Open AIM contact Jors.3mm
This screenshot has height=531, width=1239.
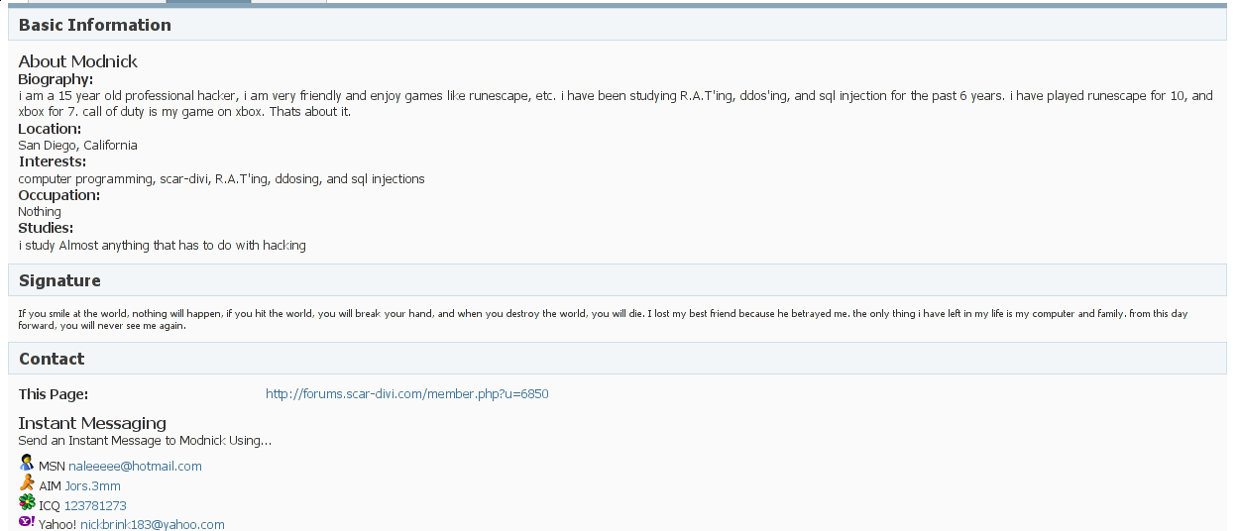tap(93, 485)
